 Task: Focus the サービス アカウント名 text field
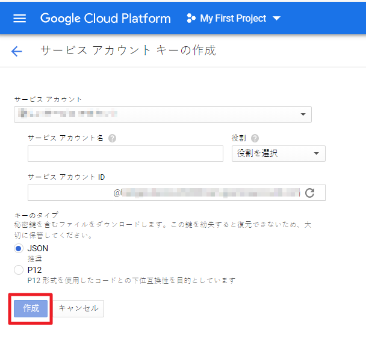pos(125,154)
